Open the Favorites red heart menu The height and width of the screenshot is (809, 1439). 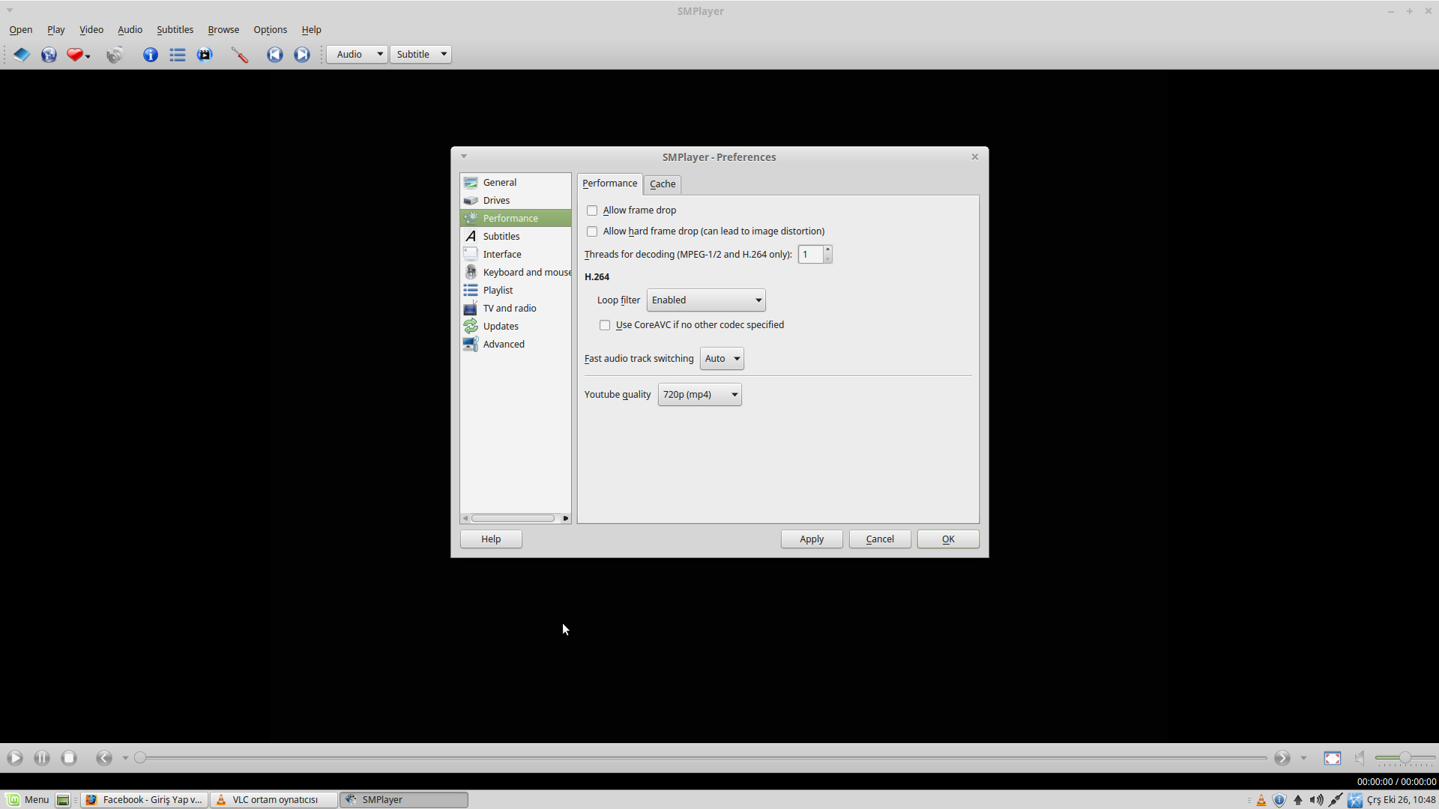(78, 55)
